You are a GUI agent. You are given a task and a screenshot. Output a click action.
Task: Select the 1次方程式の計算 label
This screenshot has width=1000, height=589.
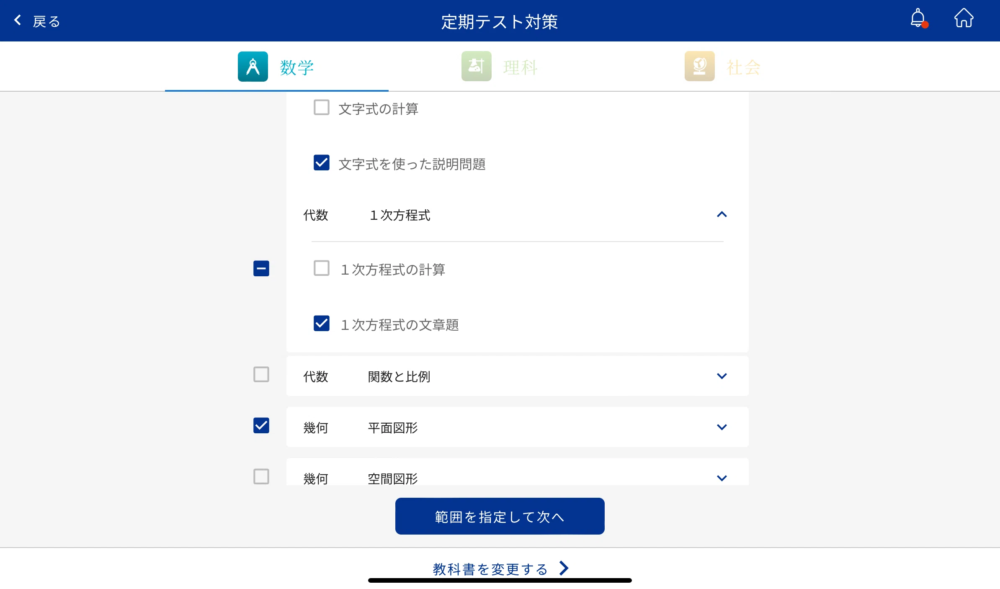point(393,270)
